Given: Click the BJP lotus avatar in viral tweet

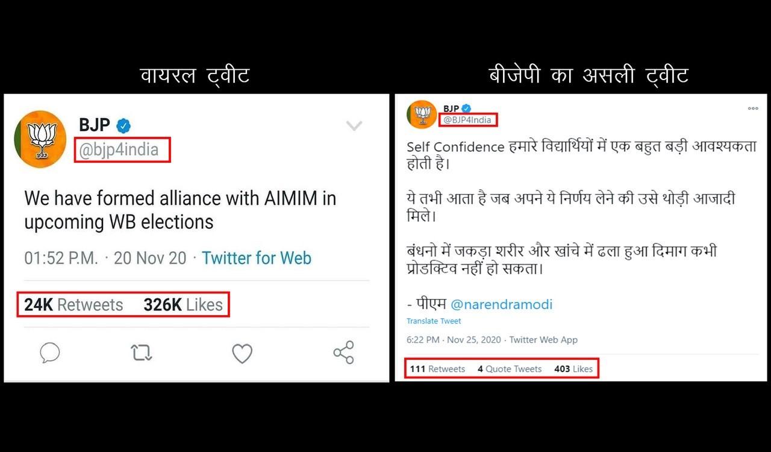Looking at the screenshot, I should coord(40,139).
